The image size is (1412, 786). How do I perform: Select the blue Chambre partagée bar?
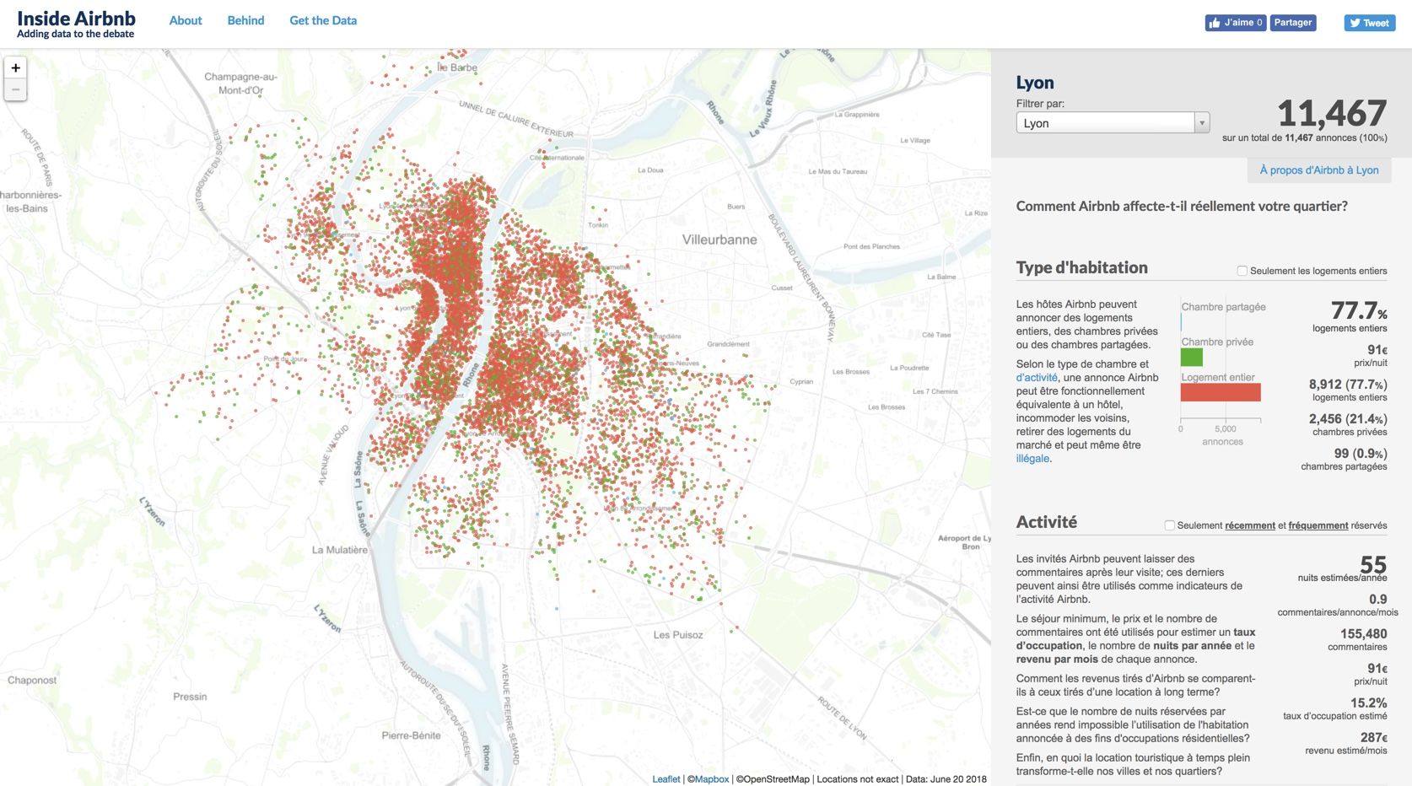point(1182,322)
